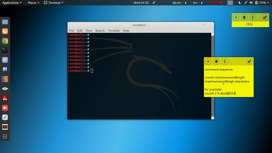Add new note from crunch command note

pos(208,61)
